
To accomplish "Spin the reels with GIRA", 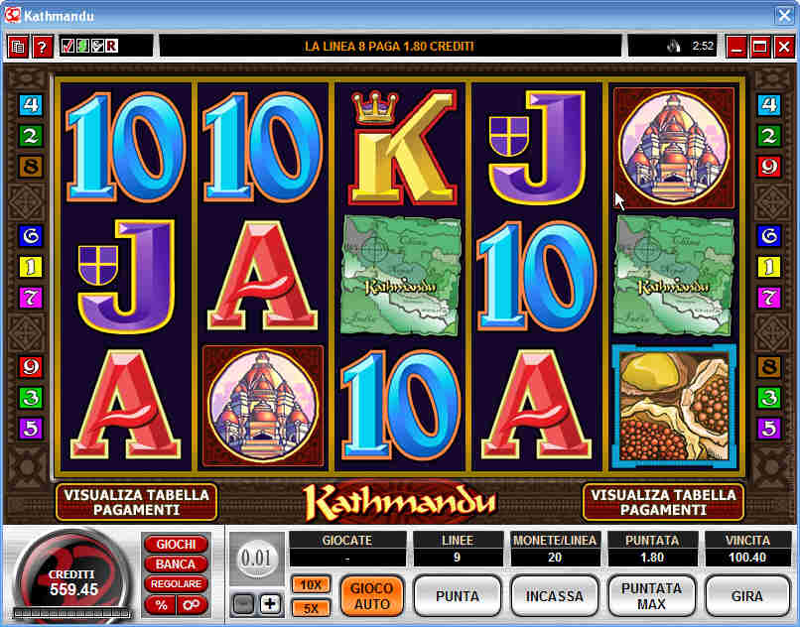I will (x=747, y=596).
